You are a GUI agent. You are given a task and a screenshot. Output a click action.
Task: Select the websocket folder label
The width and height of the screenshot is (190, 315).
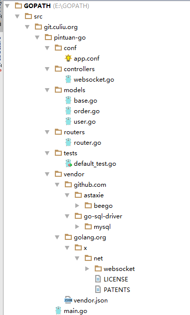tap(119, 269)
